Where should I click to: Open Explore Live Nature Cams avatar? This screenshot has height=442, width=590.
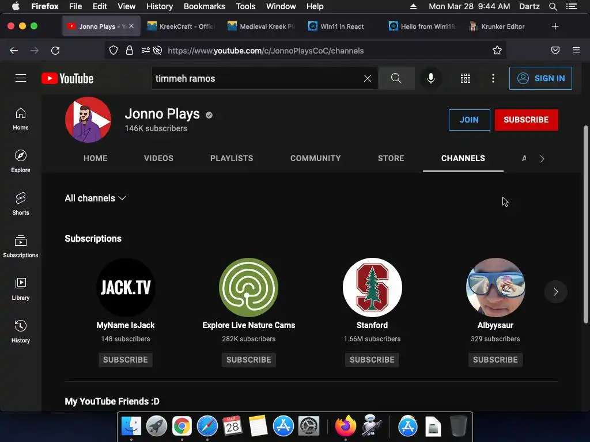tap(249, 287)
